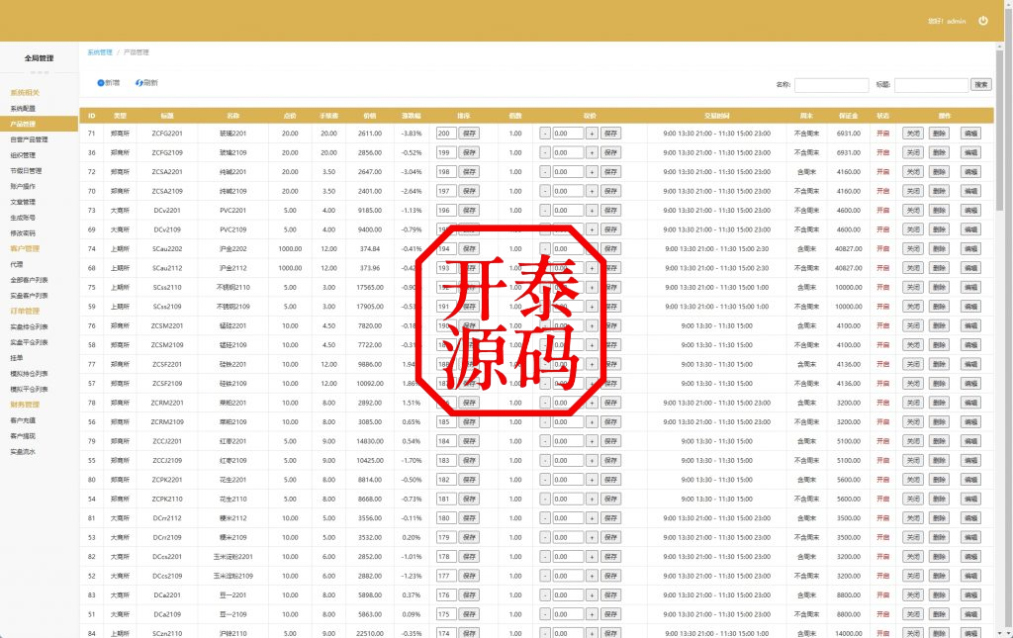Open 实盘流水 in the sidebar
This screenshot has width=1013, height=638.
point(24,451)
